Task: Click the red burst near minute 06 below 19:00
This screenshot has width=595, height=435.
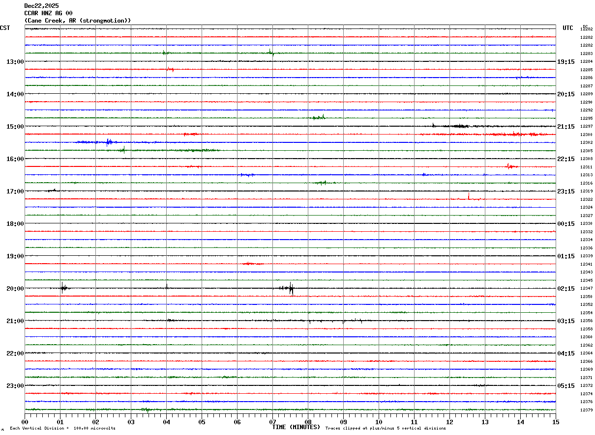Action: click(252, 264)
